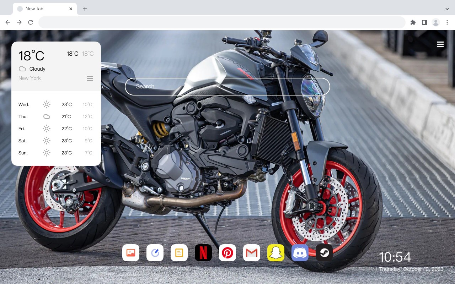
Task: Click the cloudy weather icon beside Cloudy
Action: coord(22,69)
